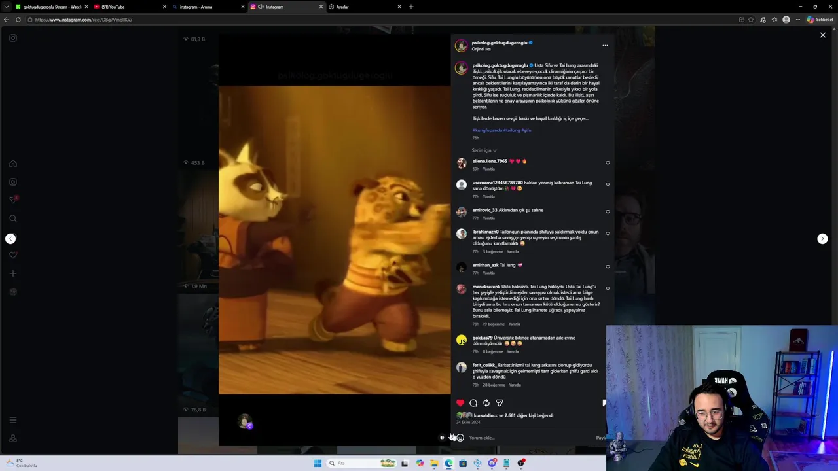This screenshot has height=471, width=838.
Task: Click the browser Back arrow
Action: 7,20
